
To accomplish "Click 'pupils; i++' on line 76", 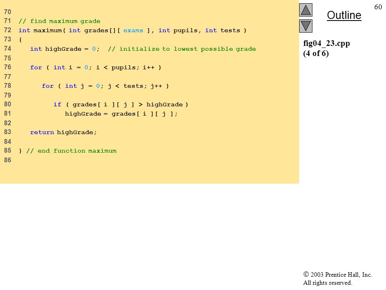I will click(x=133, y=67).
